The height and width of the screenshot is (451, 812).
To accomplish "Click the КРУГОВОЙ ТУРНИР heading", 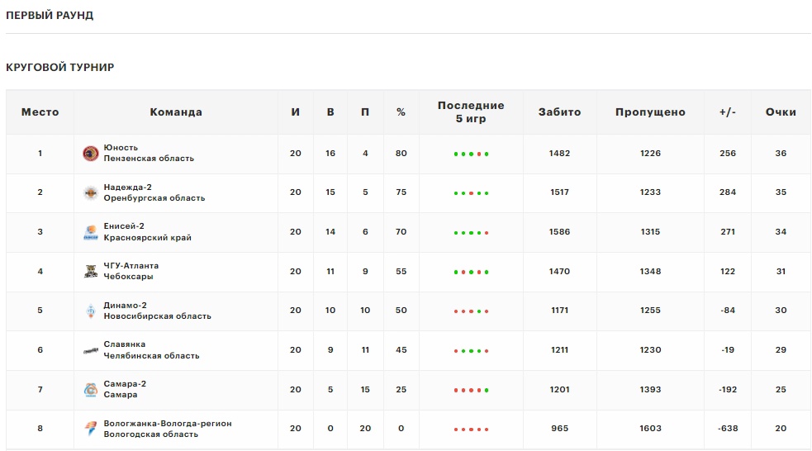I will (60, 67).
